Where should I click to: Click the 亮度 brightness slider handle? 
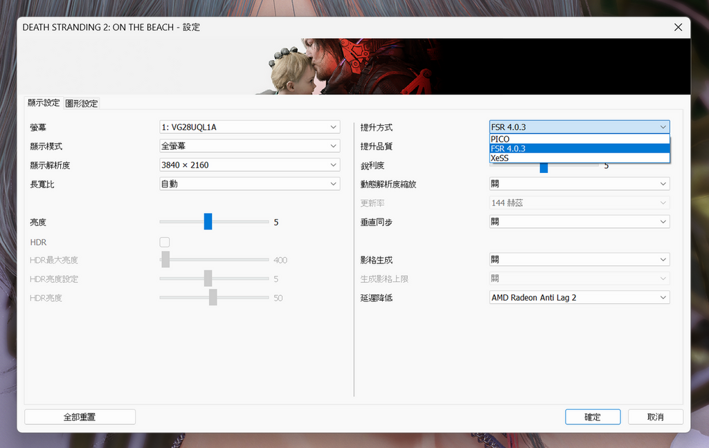pos(208,222)
